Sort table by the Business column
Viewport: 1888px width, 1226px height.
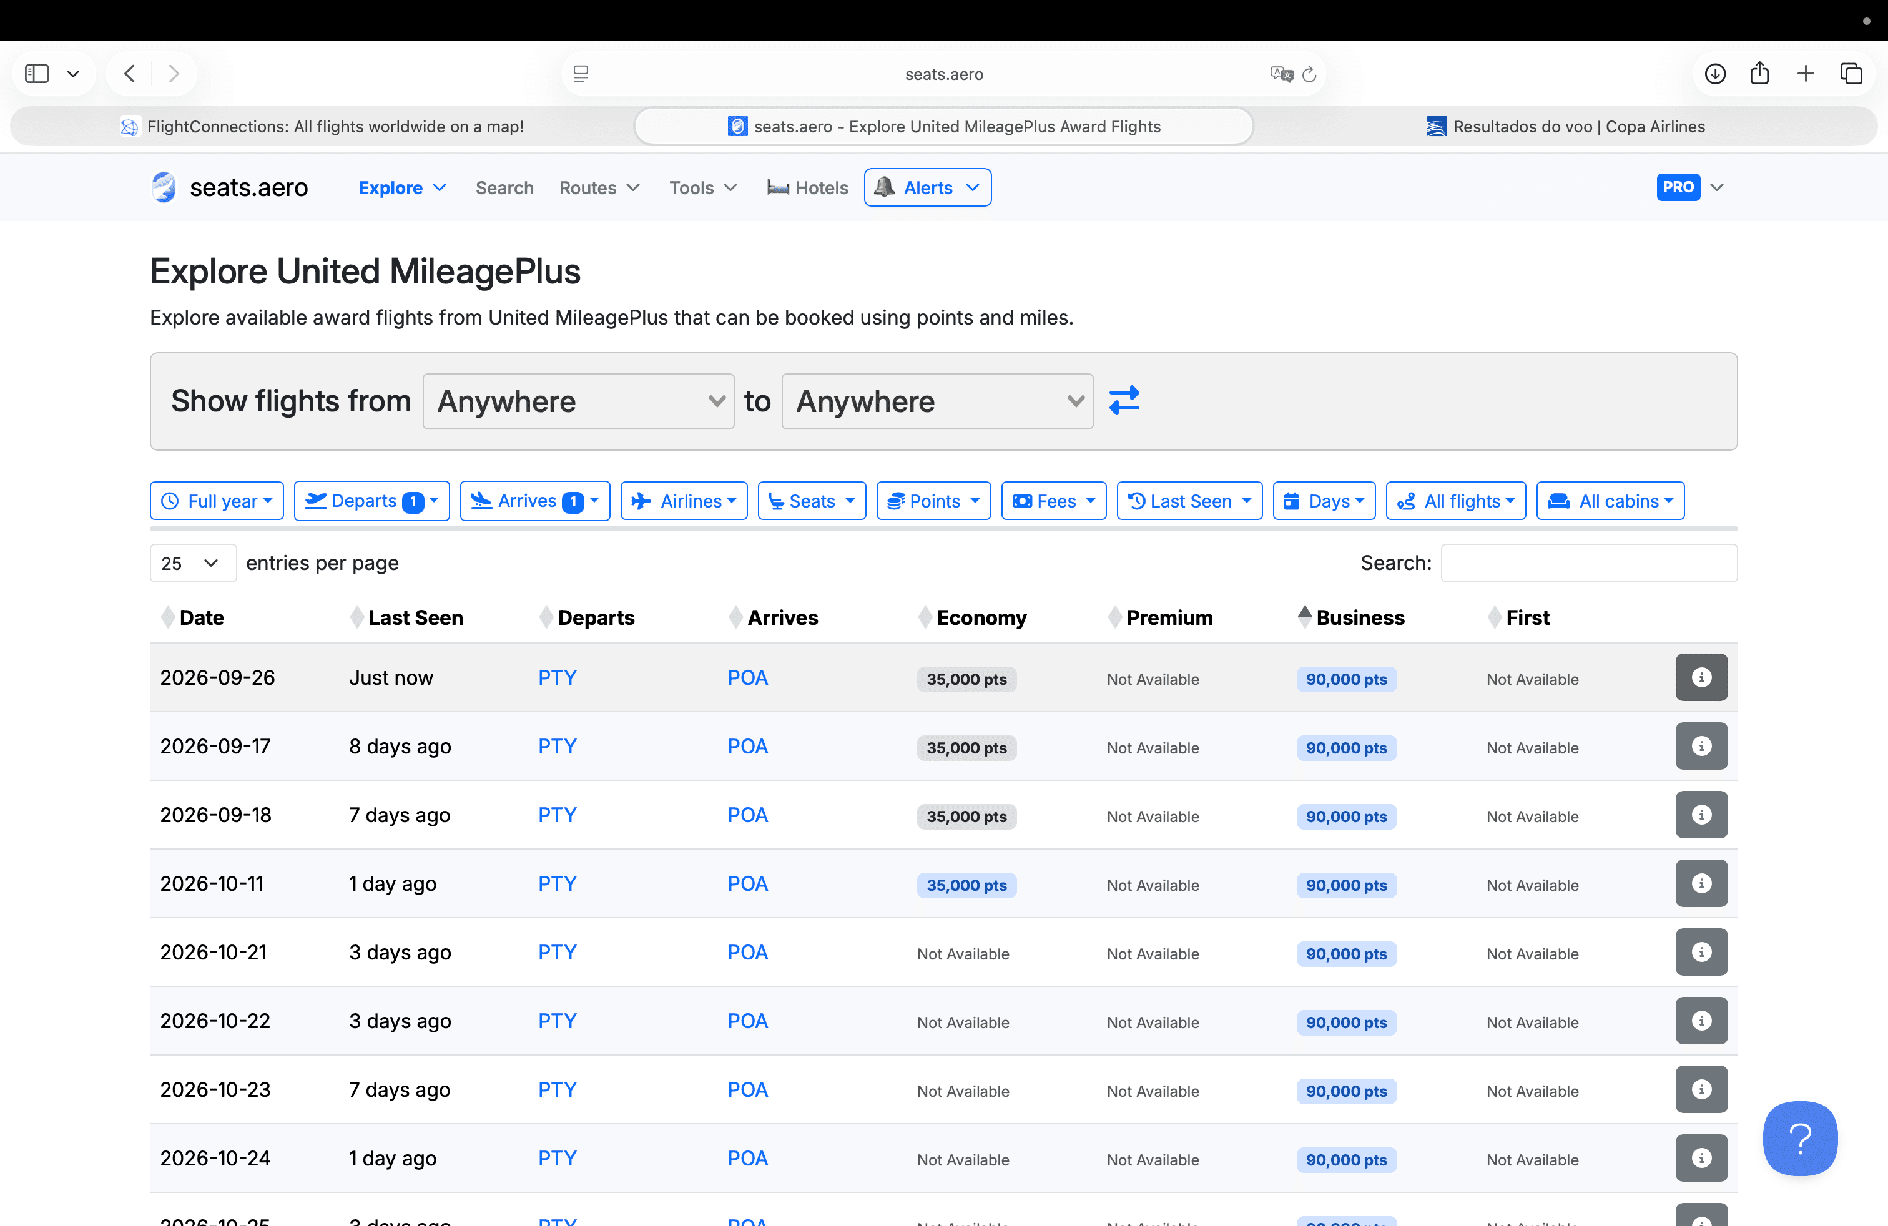tap(1351, 617)
